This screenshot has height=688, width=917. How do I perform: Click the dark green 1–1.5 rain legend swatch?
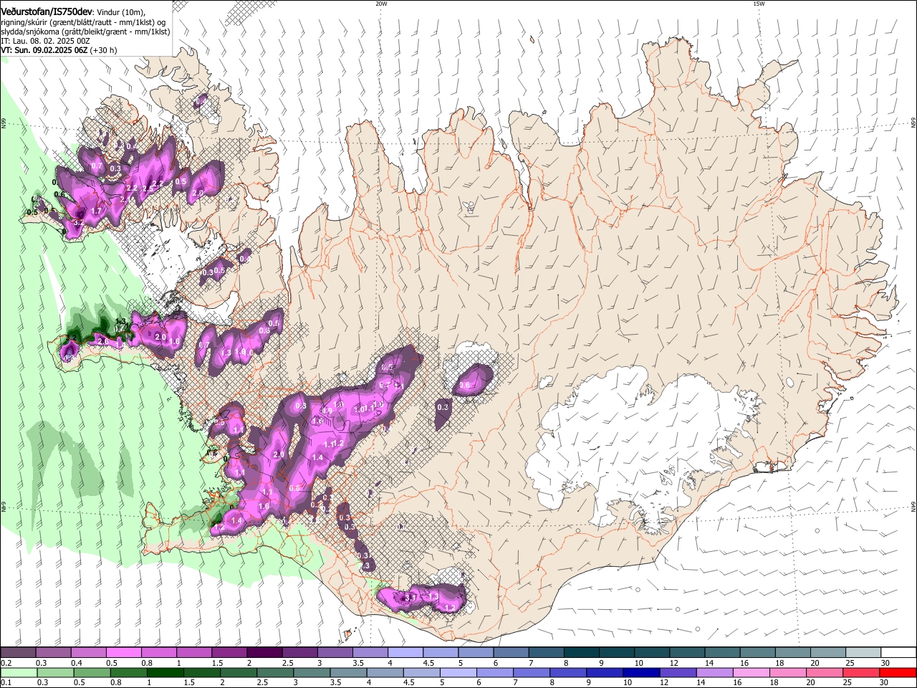pyautogui.click(x=165, y=672)
